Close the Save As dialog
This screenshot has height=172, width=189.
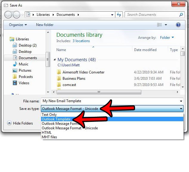[178, 4]
